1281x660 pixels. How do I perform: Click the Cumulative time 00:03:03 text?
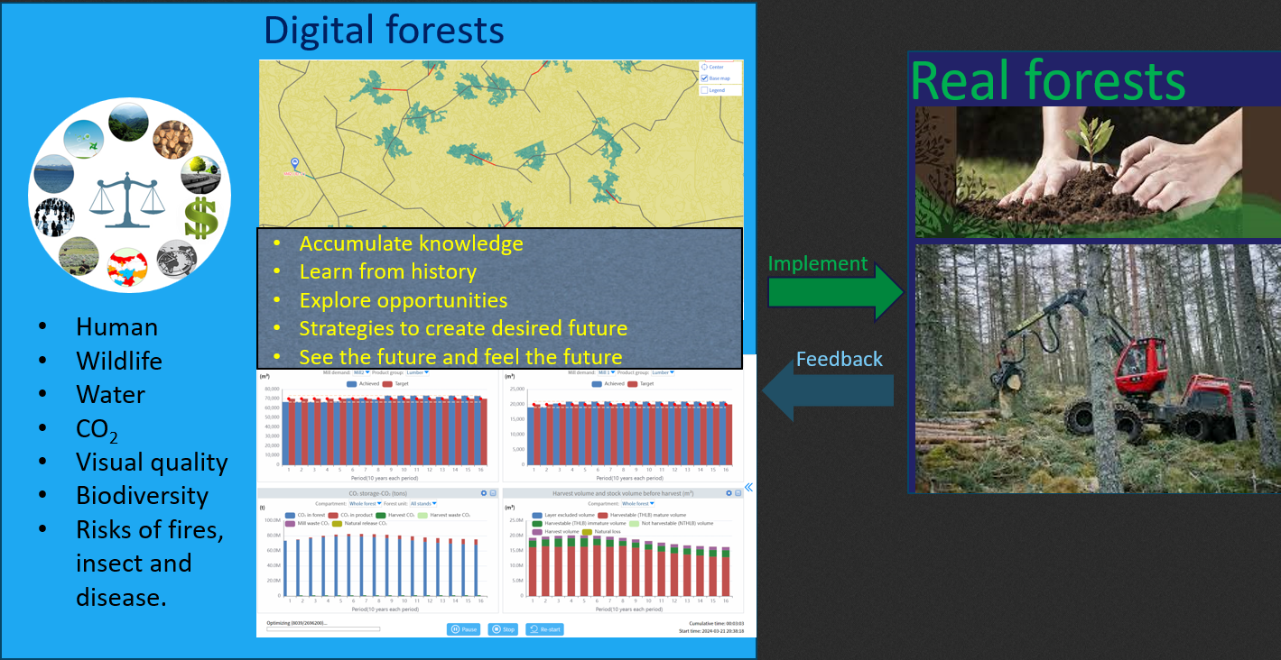coord(717,623)
